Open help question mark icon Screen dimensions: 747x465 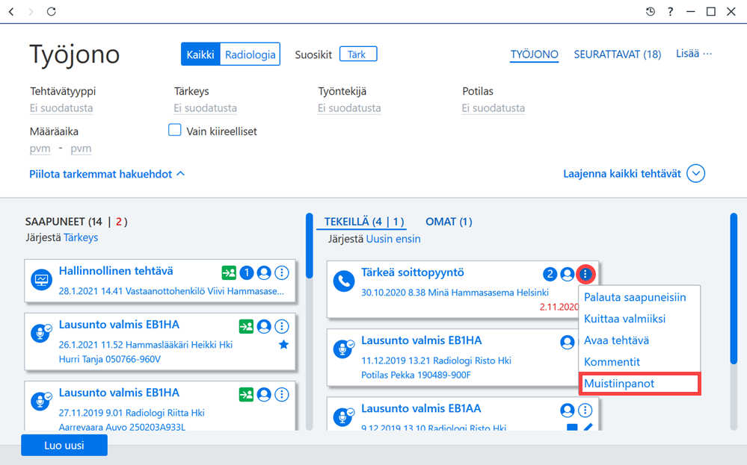[x=670, y=11]
